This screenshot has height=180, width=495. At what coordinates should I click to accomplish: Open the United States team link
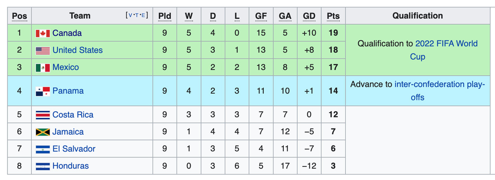point(78,50)
